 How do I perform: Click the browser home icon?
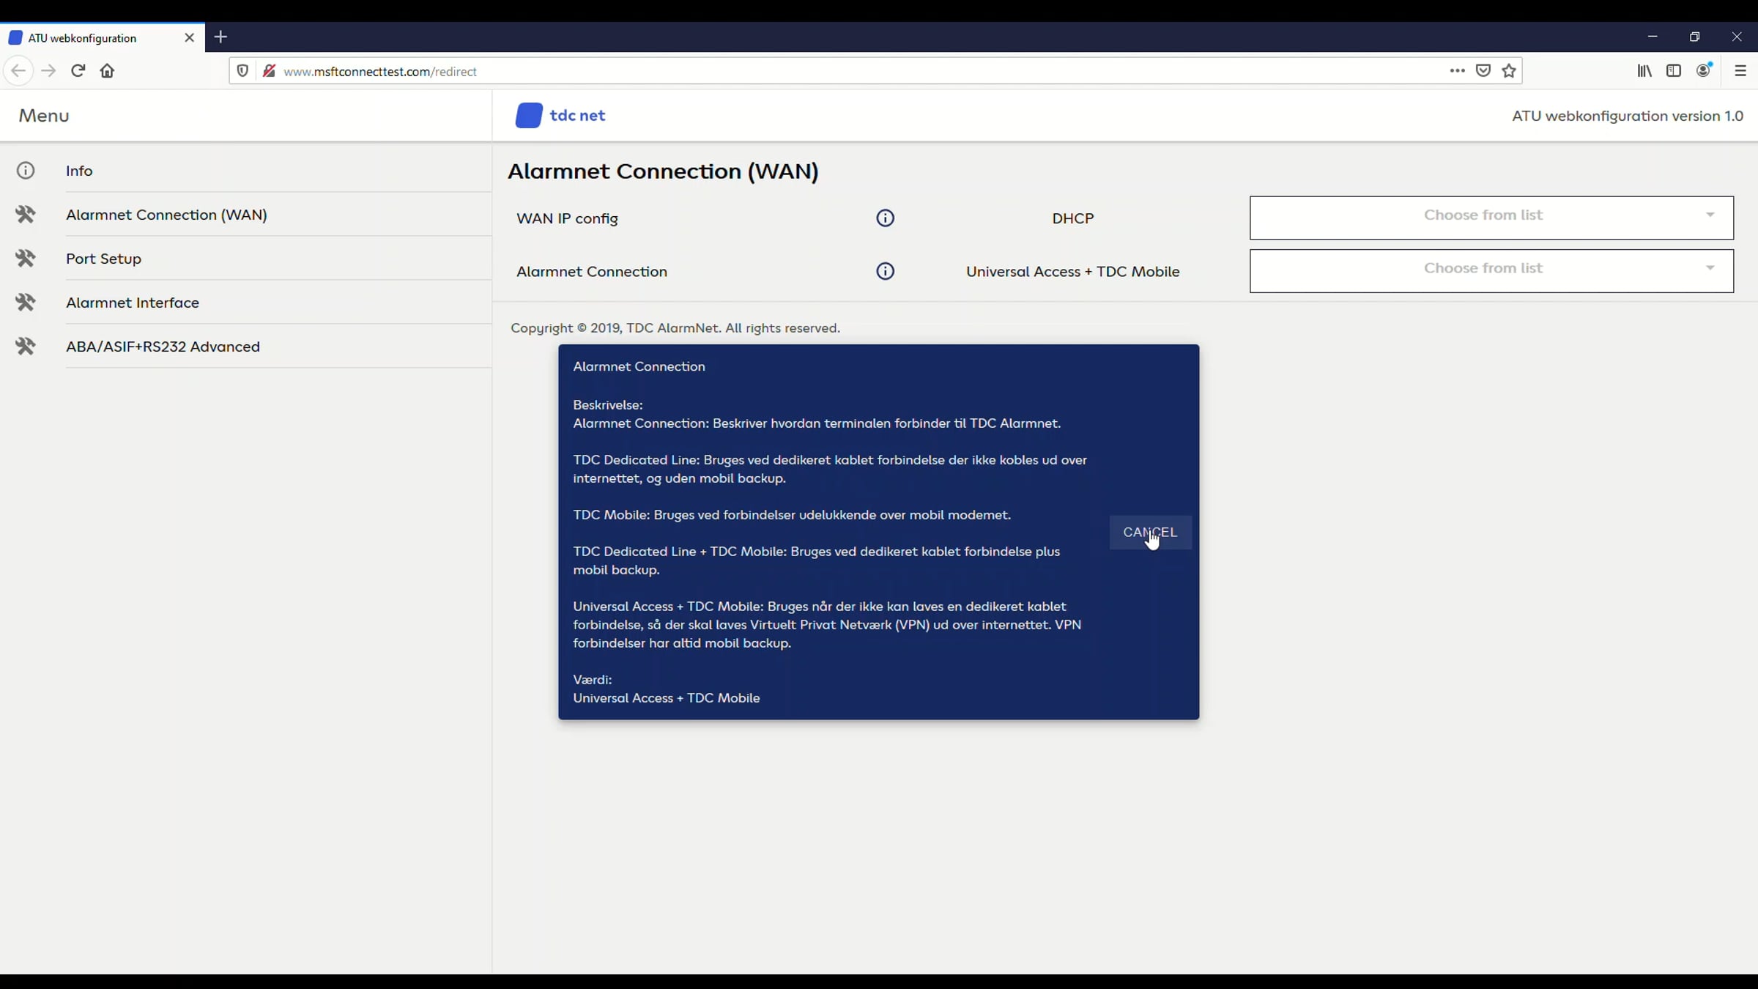tap(107, 71)
